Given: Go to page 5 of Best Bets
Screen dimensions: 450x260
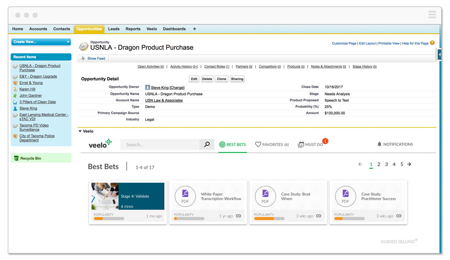Looking at the screenshot, I should click(x=402, y=164).
